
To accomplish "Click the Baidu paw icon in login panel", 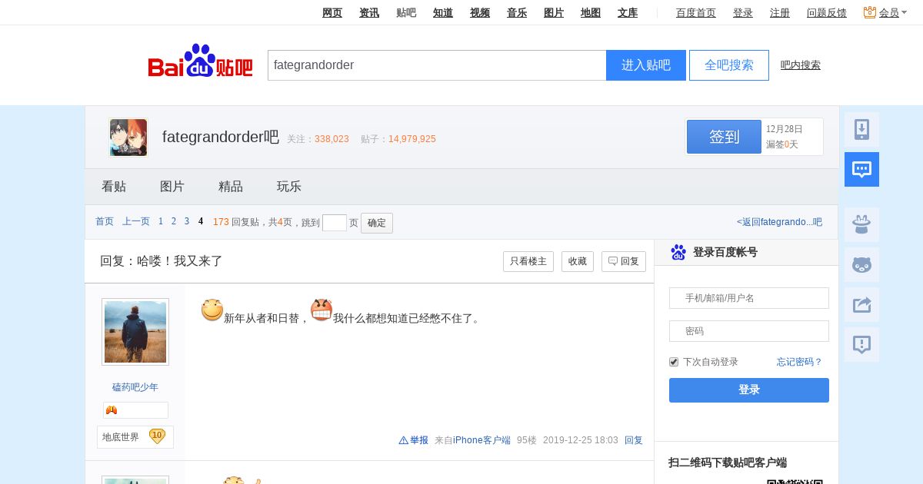I will (678, 252).
